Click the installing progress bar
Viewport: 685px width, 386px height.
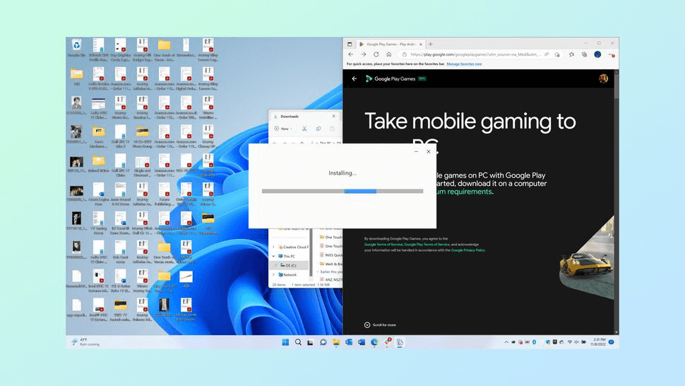click(x=342, y=191)
